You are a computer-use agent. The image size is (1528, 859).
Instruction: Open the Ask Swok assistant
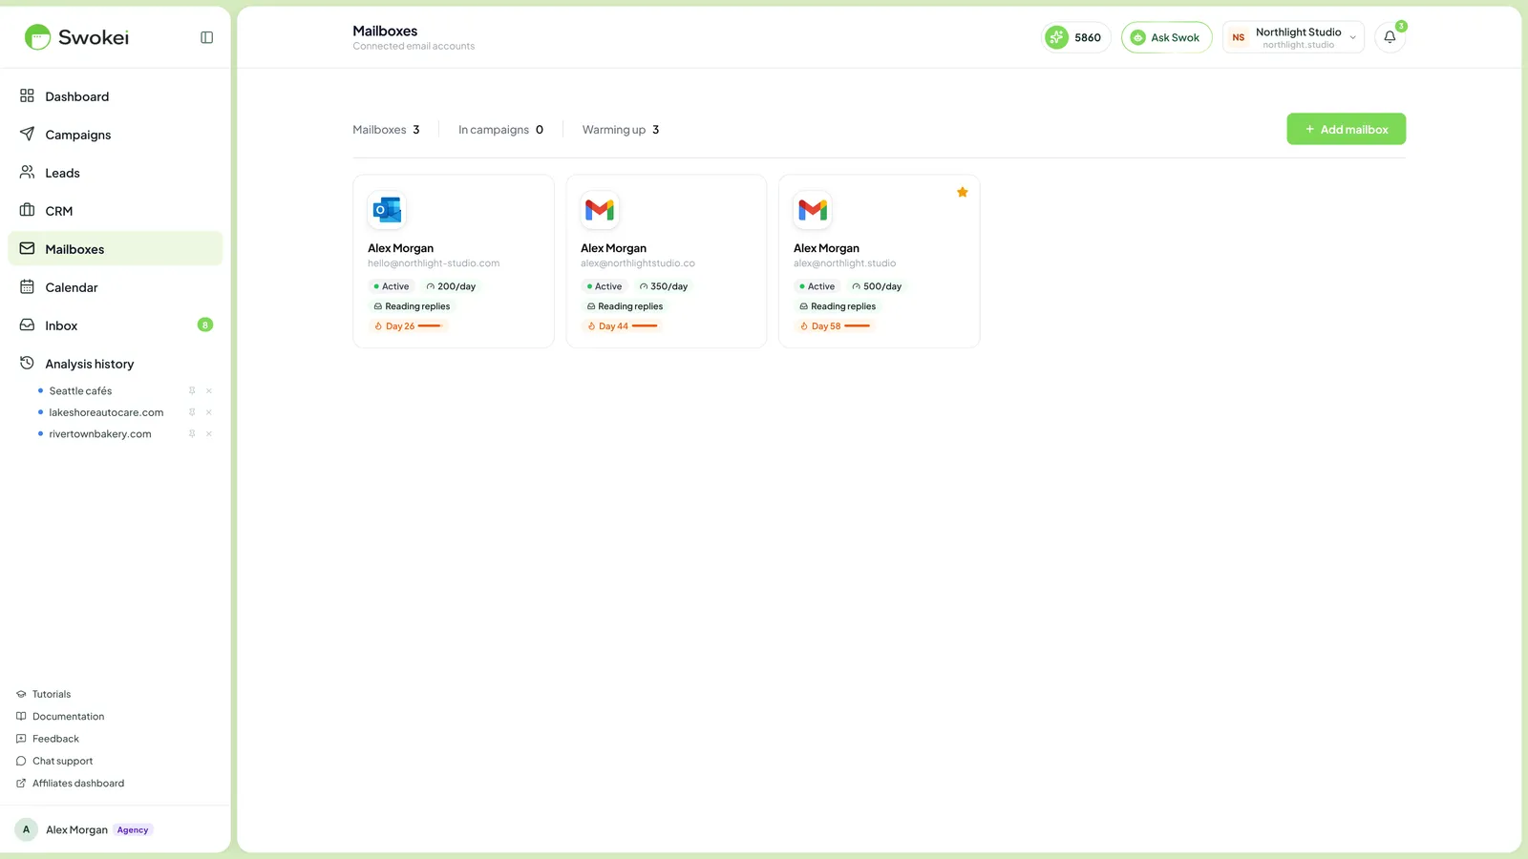pos(1166,37)
